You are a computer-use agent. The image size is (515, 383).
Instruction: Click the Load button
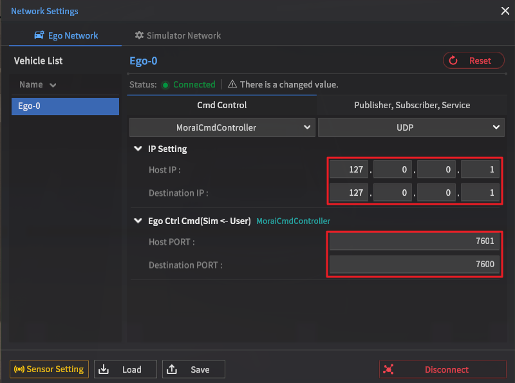tap(126, 369)
